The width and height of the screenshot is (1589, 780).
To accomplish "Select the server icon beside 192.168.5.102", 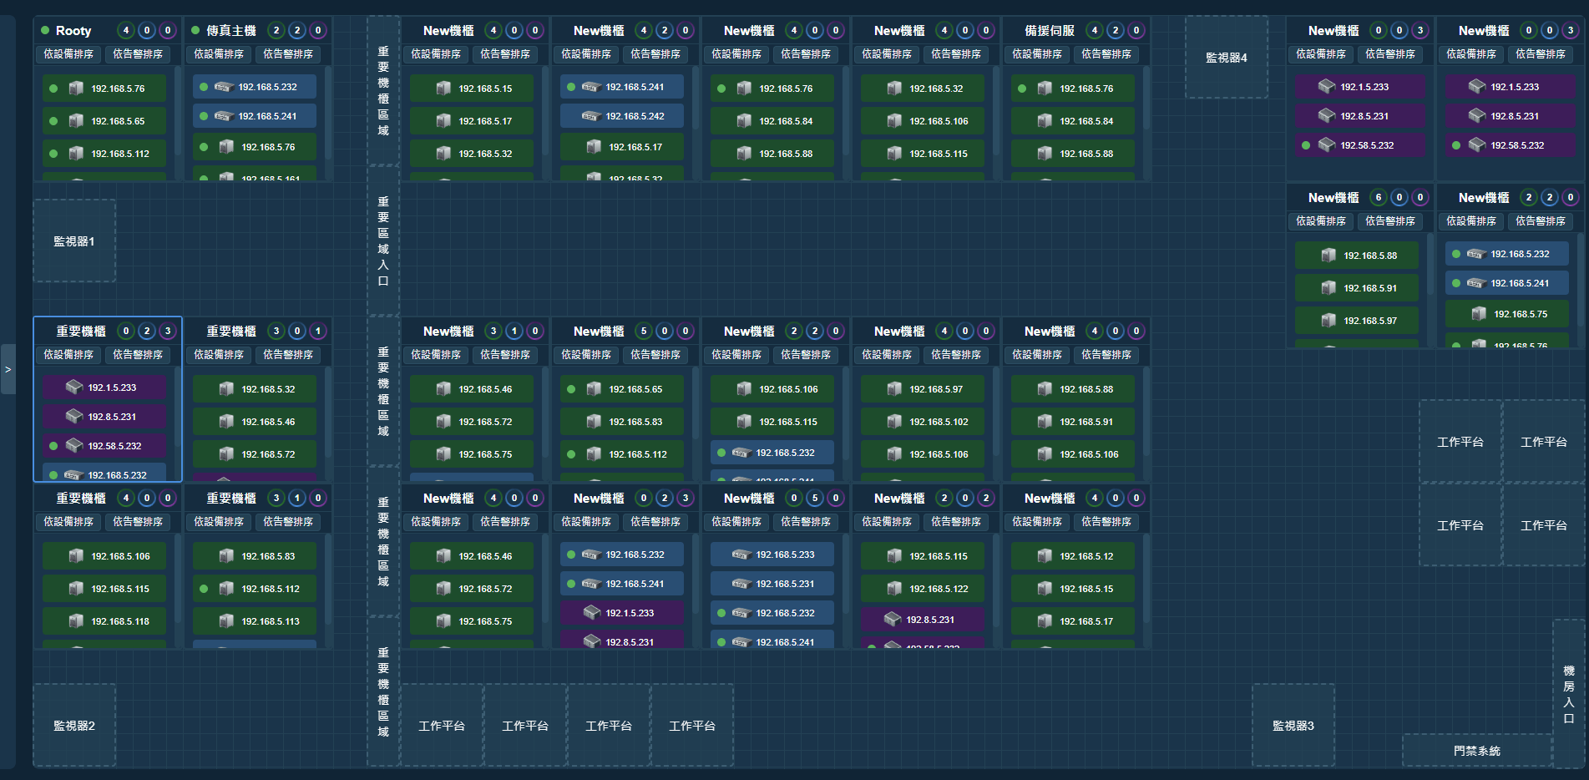I will click(x=894, y=422).
